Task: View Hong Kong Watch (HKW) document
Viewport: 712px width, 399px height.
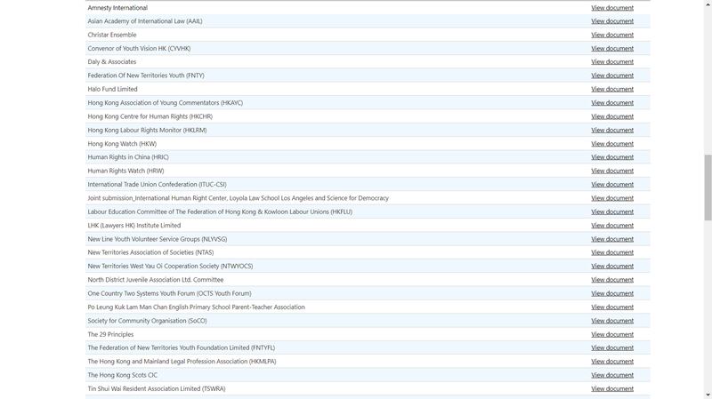Action: coord(612,144)
